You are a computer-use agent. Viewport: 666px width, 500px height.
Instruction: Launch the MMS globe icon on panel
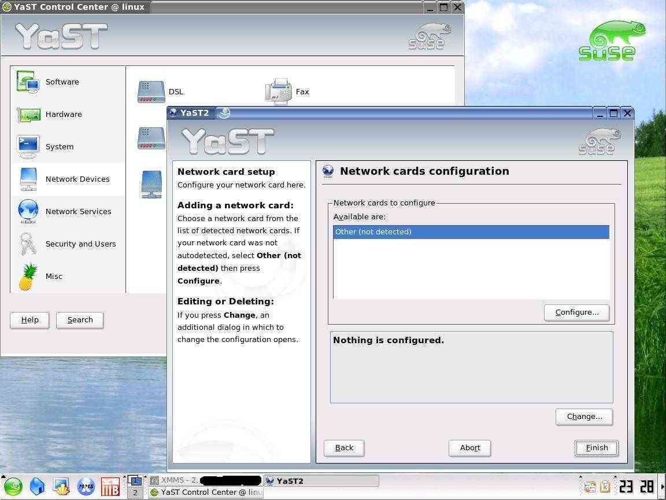coord(86,486)
